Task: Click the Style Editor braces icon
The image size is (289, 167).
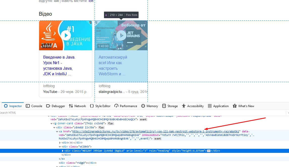Action: click(x=92, y=106)
